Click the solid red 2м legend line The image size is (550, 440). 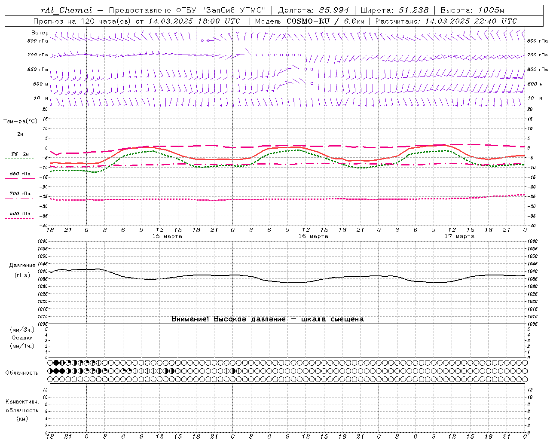pyautogui.click(x=20, y=139)
